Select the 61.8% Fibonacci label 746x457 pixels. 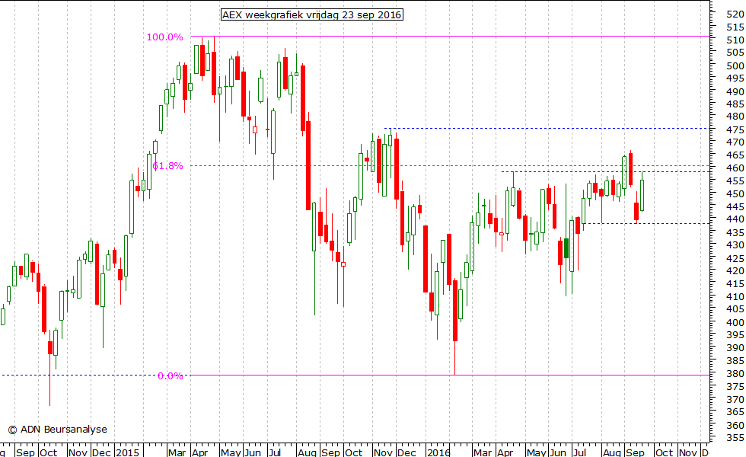[167, 166]
